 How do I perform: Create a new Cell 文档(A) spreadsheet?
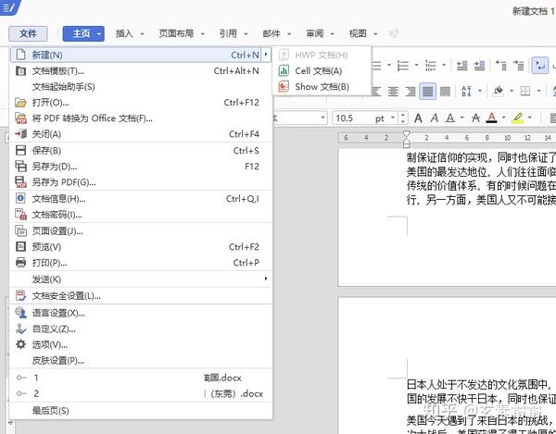point(322,71)
